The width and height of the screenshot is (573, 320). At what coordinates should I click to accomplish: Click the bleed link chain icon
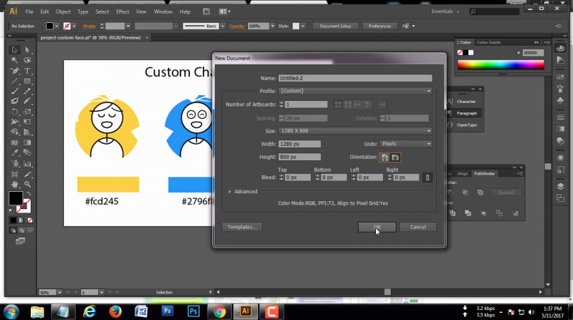(x=428, y=178)
